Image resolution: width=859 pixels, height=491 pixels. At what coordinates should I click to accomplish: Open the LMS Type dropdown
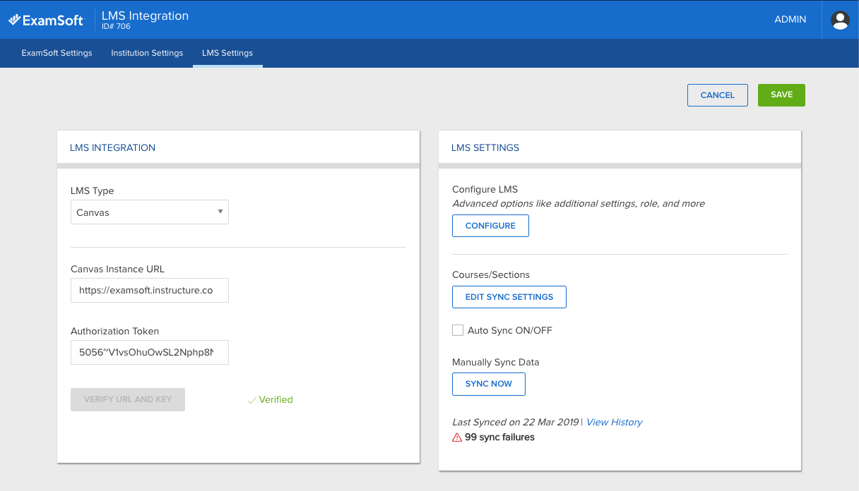[x=150, y=212]
